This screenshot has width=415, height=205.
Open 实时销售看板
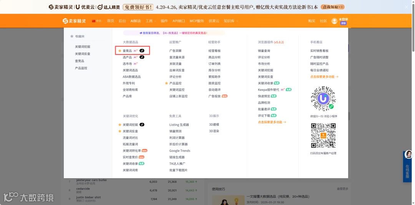pyautogui.click(x=319, y=51)
